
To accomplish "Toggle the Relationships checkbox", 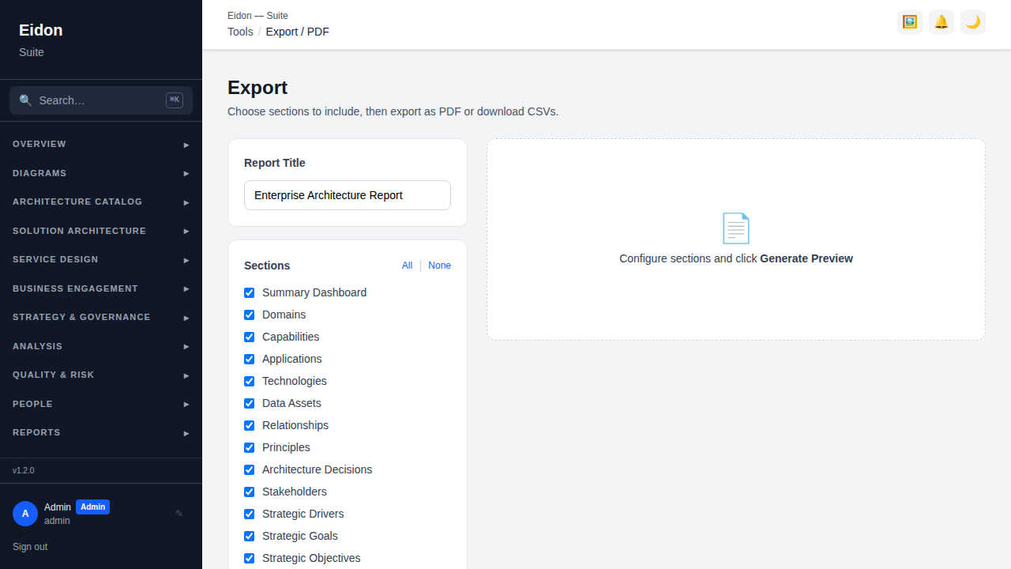I will (x=250, y=425).
